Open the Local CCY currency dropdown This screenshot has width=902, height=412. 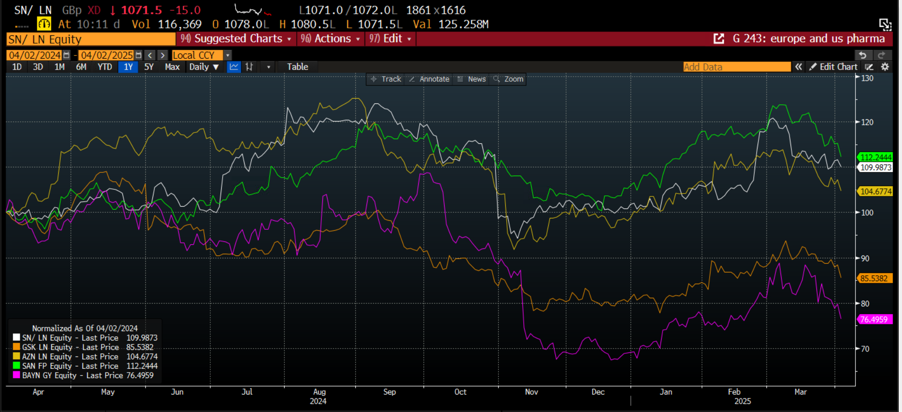tap(228, 55)
